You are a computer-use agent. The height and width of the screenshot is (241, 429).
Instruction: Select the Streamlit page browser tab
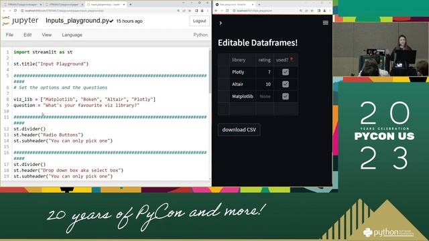click(x=235, y=5)
